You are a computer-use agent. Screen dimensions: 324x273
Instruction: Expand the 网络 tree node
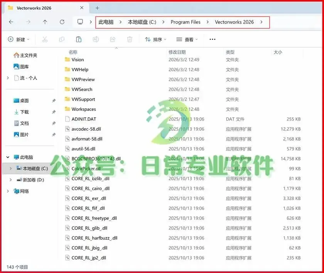[x=8, y=191]
